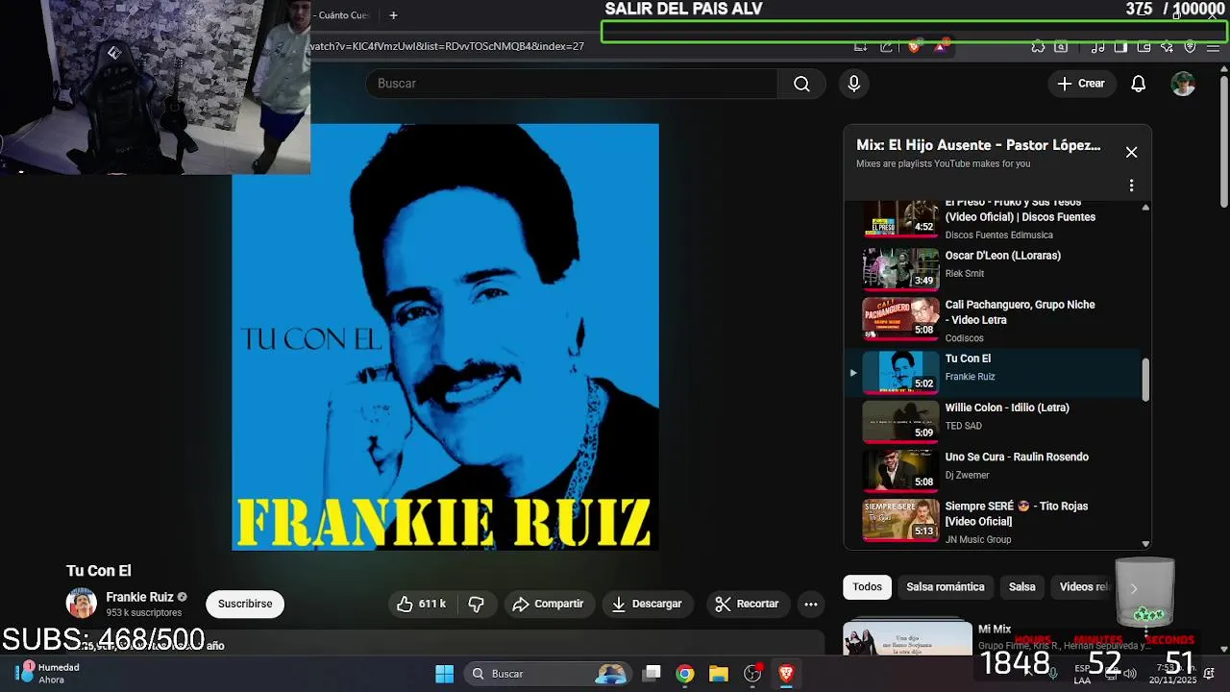
Task: Open the Brave hamburger main menu
Action: [x=1213, y=46]
